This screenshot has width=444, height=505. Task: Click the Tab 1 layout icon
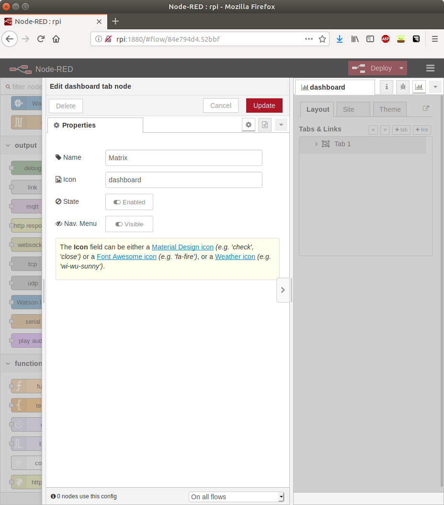coord(326,144)
